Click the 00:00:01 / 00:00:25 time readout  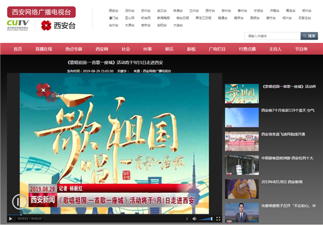coord(30,218)
